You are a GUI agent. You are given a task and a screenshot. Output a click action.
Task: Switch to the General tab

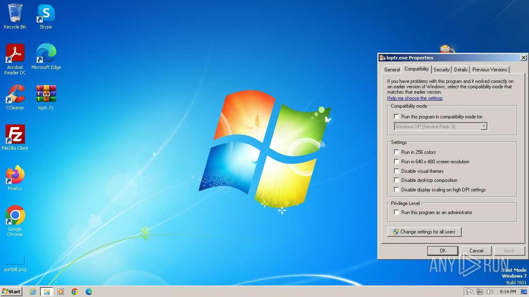pyautogui.click(x=392, y=70)
